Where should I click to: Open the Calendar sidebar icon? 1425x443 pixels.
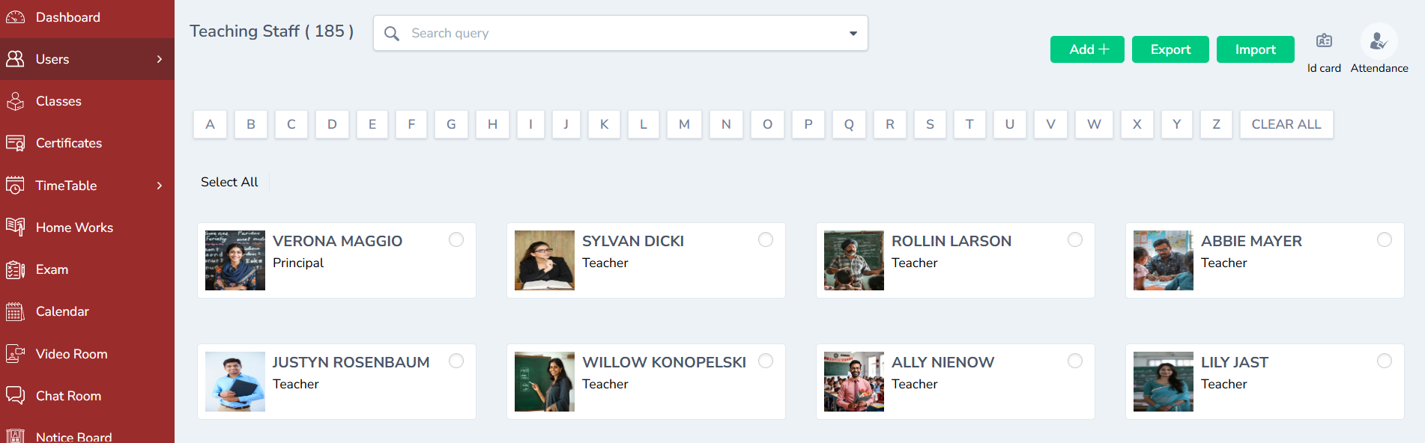pos(15,311)
